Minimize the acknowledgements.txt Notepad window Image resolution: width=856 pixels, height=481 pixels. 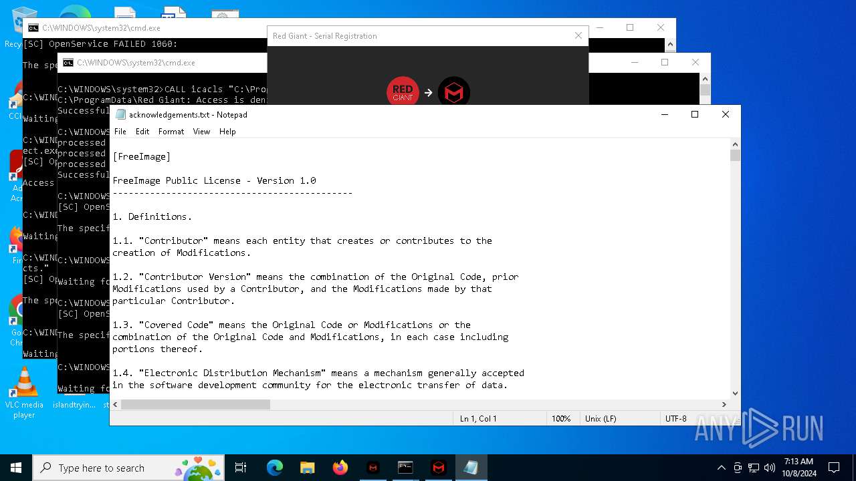(665, 114)
